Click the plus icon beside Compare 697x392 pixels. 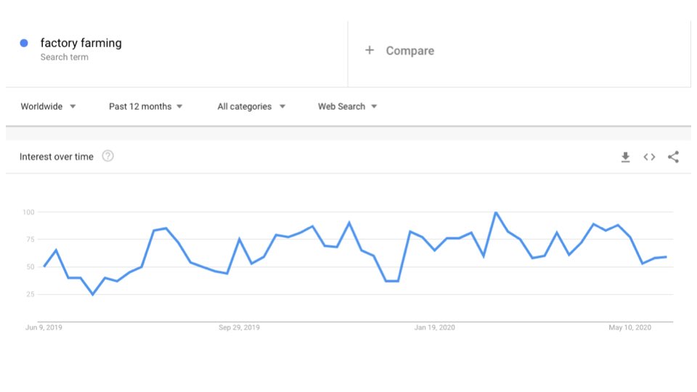370,50
